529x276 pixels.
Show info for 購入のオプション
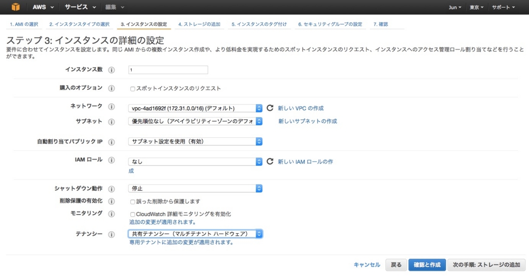click(112, 88)
